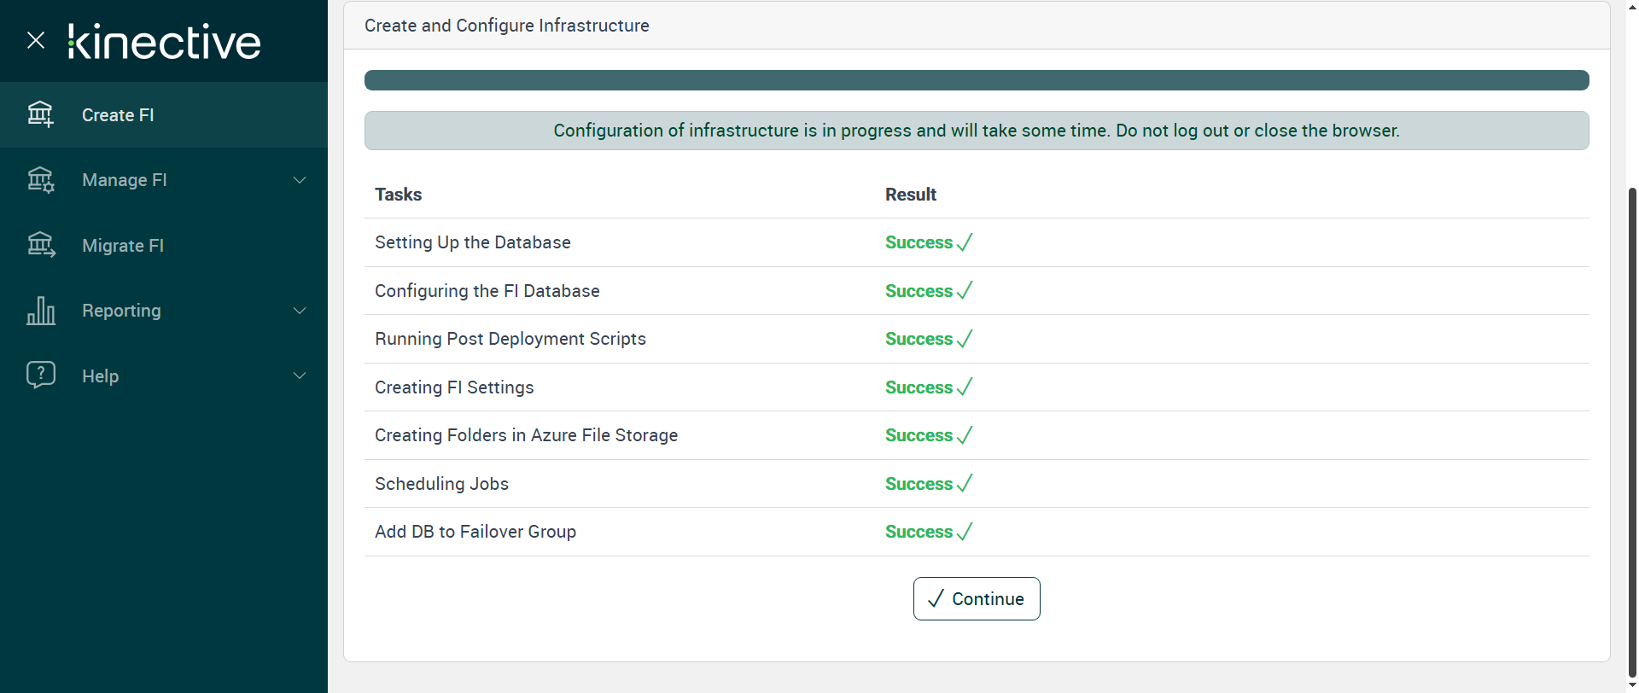The height and width of the screenshot is (693, 1639).
Task: Click the Help question mark icon
Action: (x=40, y=376)
